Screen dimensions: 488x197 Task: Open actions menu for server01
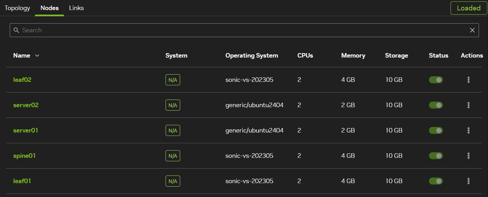468,130
